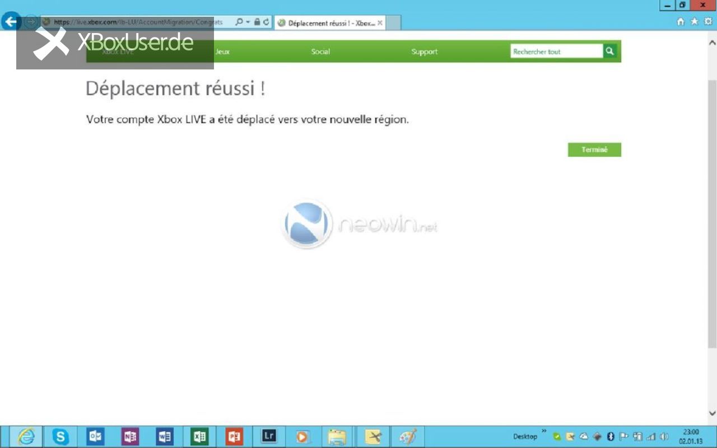The image size is (717, 448).
Task: Launch Outlook from the taskbar
Action: (95, 437)
